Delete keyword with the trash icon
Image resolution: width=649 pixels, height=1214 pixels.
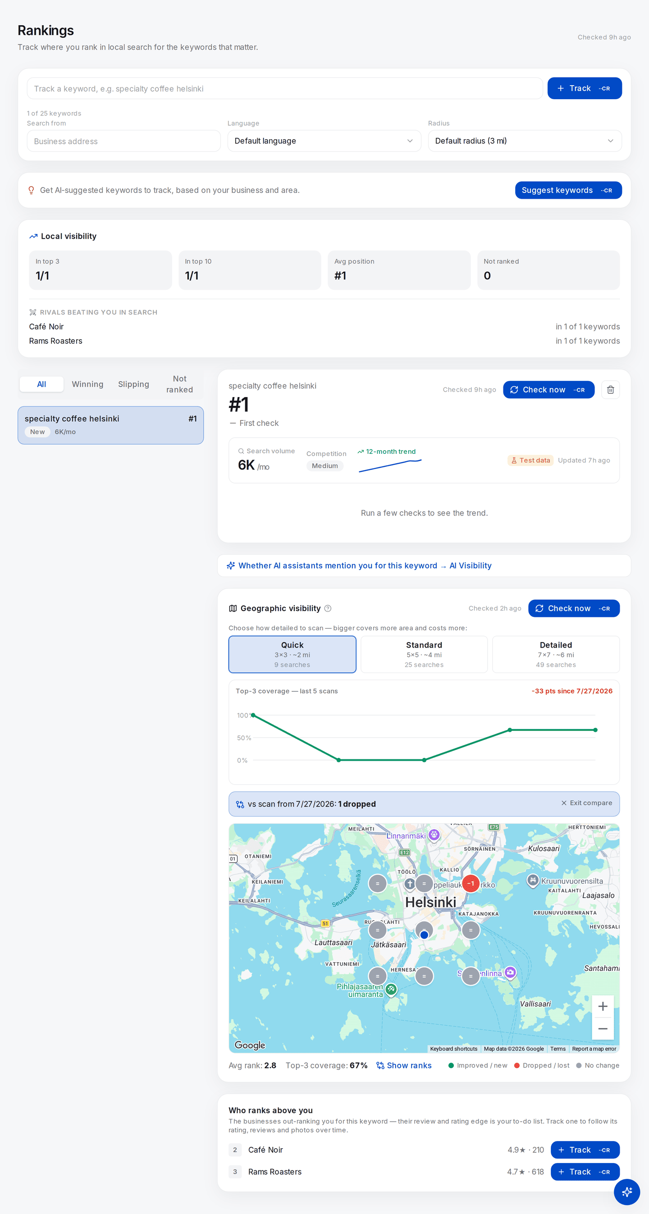610,390
